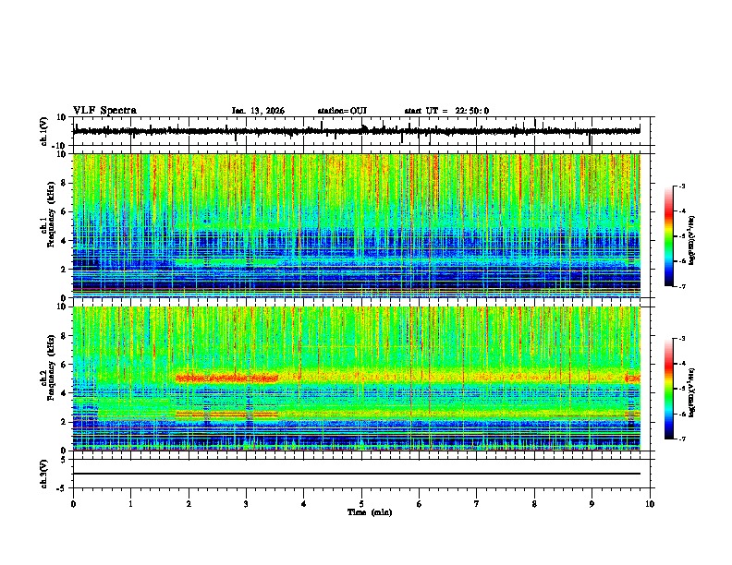Click the "4" kHz tick on ch.1 spectrogram
Screen dimensions: 732x565
click(x=65, y=241)
